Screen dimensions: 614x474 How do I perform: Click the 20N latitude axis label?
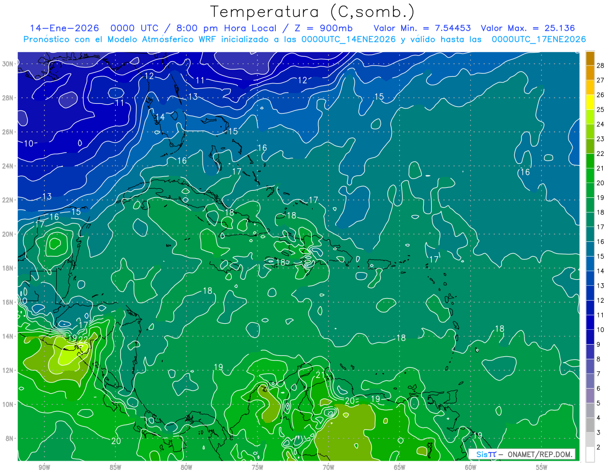click(x=8, y=234)
